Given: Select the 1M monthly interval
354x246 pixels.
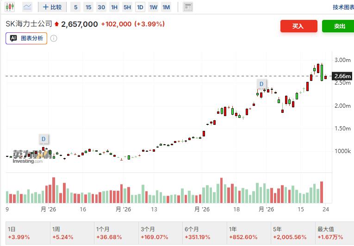Looking at the screenshot, I should 166,7.
